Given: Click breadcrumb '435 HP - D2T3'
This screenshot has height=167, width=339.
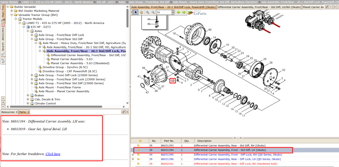Looking at the screenshot, I should 106,2.
